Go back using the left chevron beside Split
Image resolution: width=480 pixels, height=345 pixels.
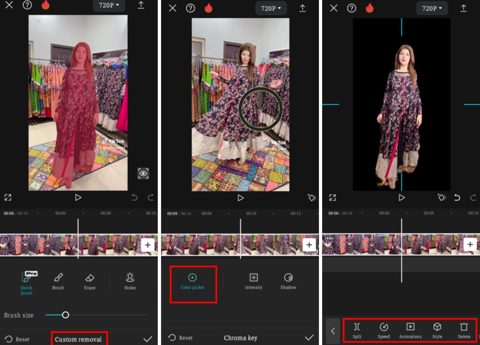tap(333, 331)
